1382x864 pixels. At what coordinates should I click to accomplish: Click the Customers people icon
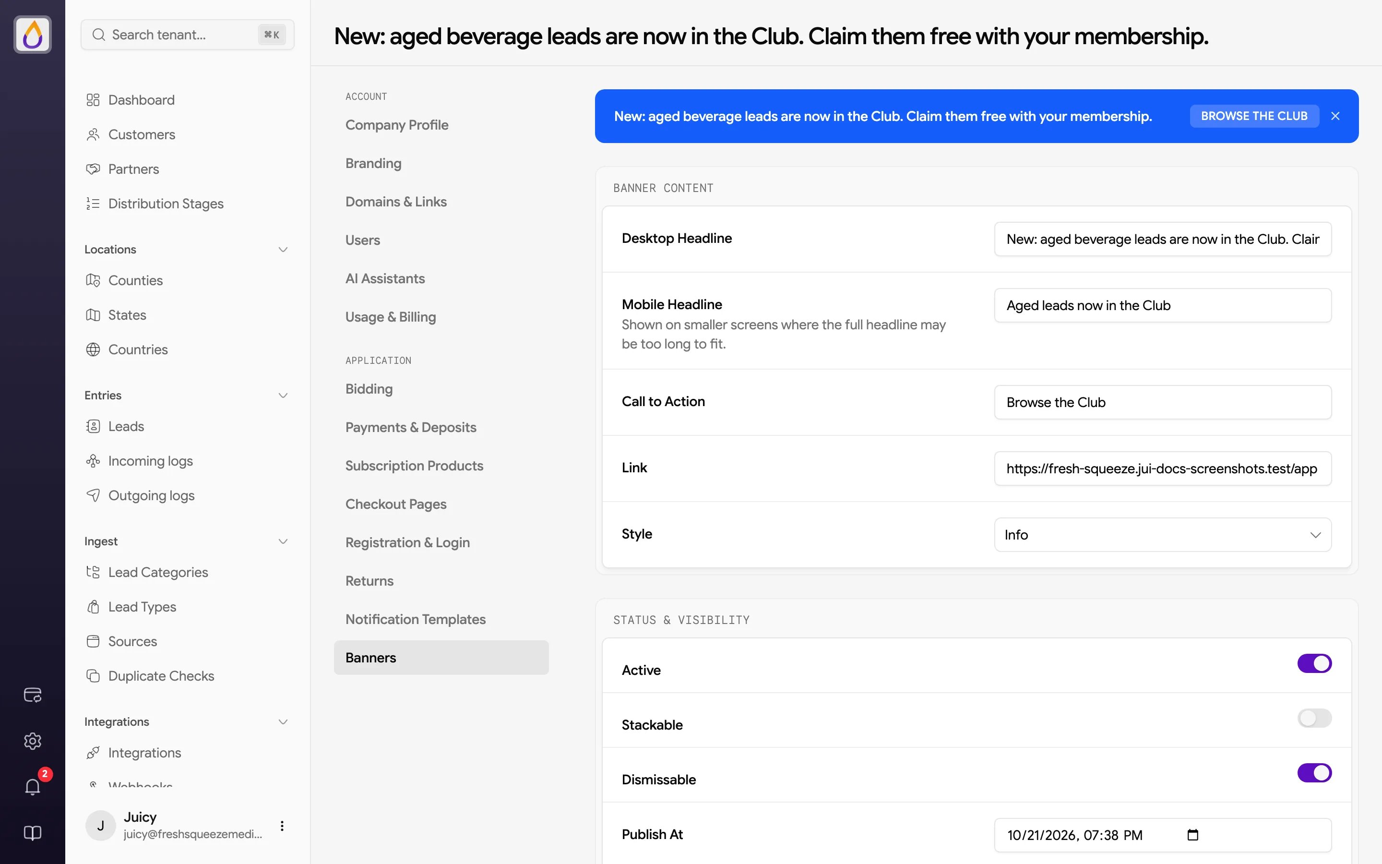[x=93, y=134]
